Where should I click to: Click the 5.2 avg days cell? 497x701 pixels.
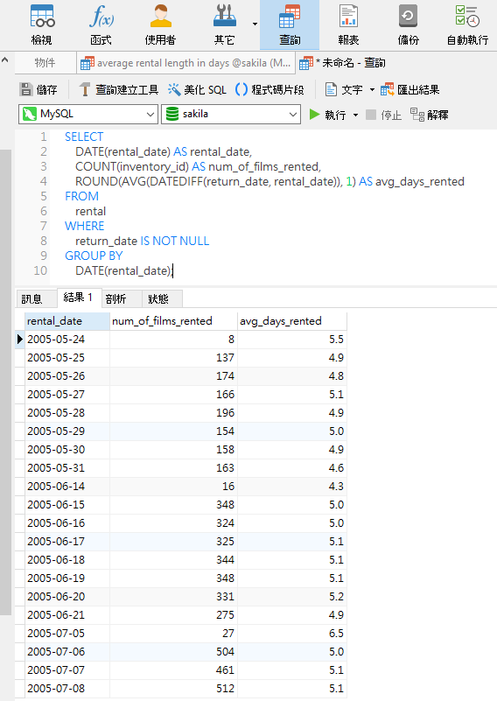point(292,596)
